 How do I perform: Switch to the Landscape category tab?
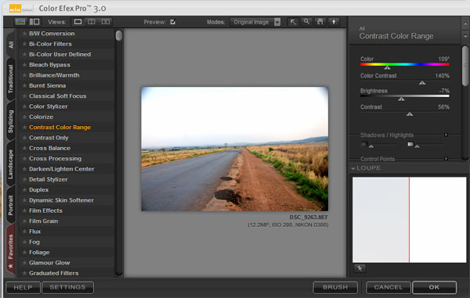11,163
